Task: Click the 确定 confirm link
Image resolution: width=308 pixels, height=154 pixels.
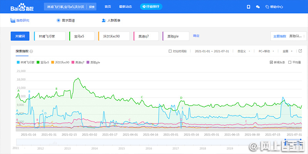Action: click(196, 36)
